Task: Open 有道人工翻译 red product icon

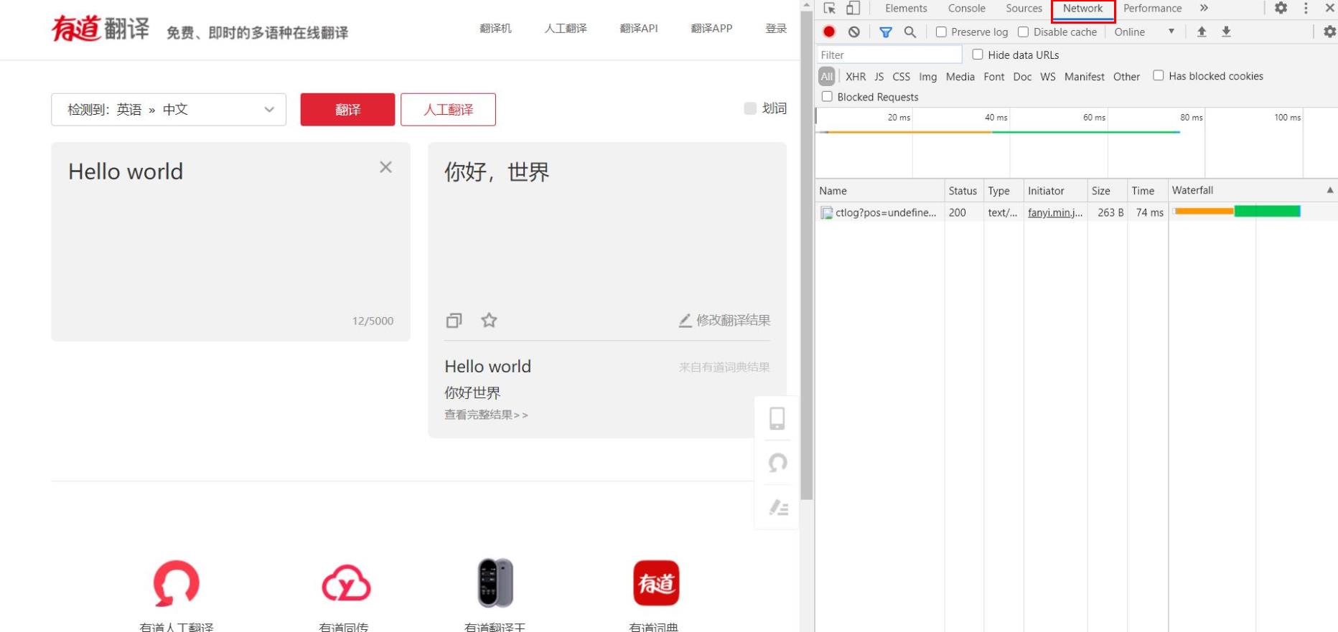Action: tap(177, 583)
